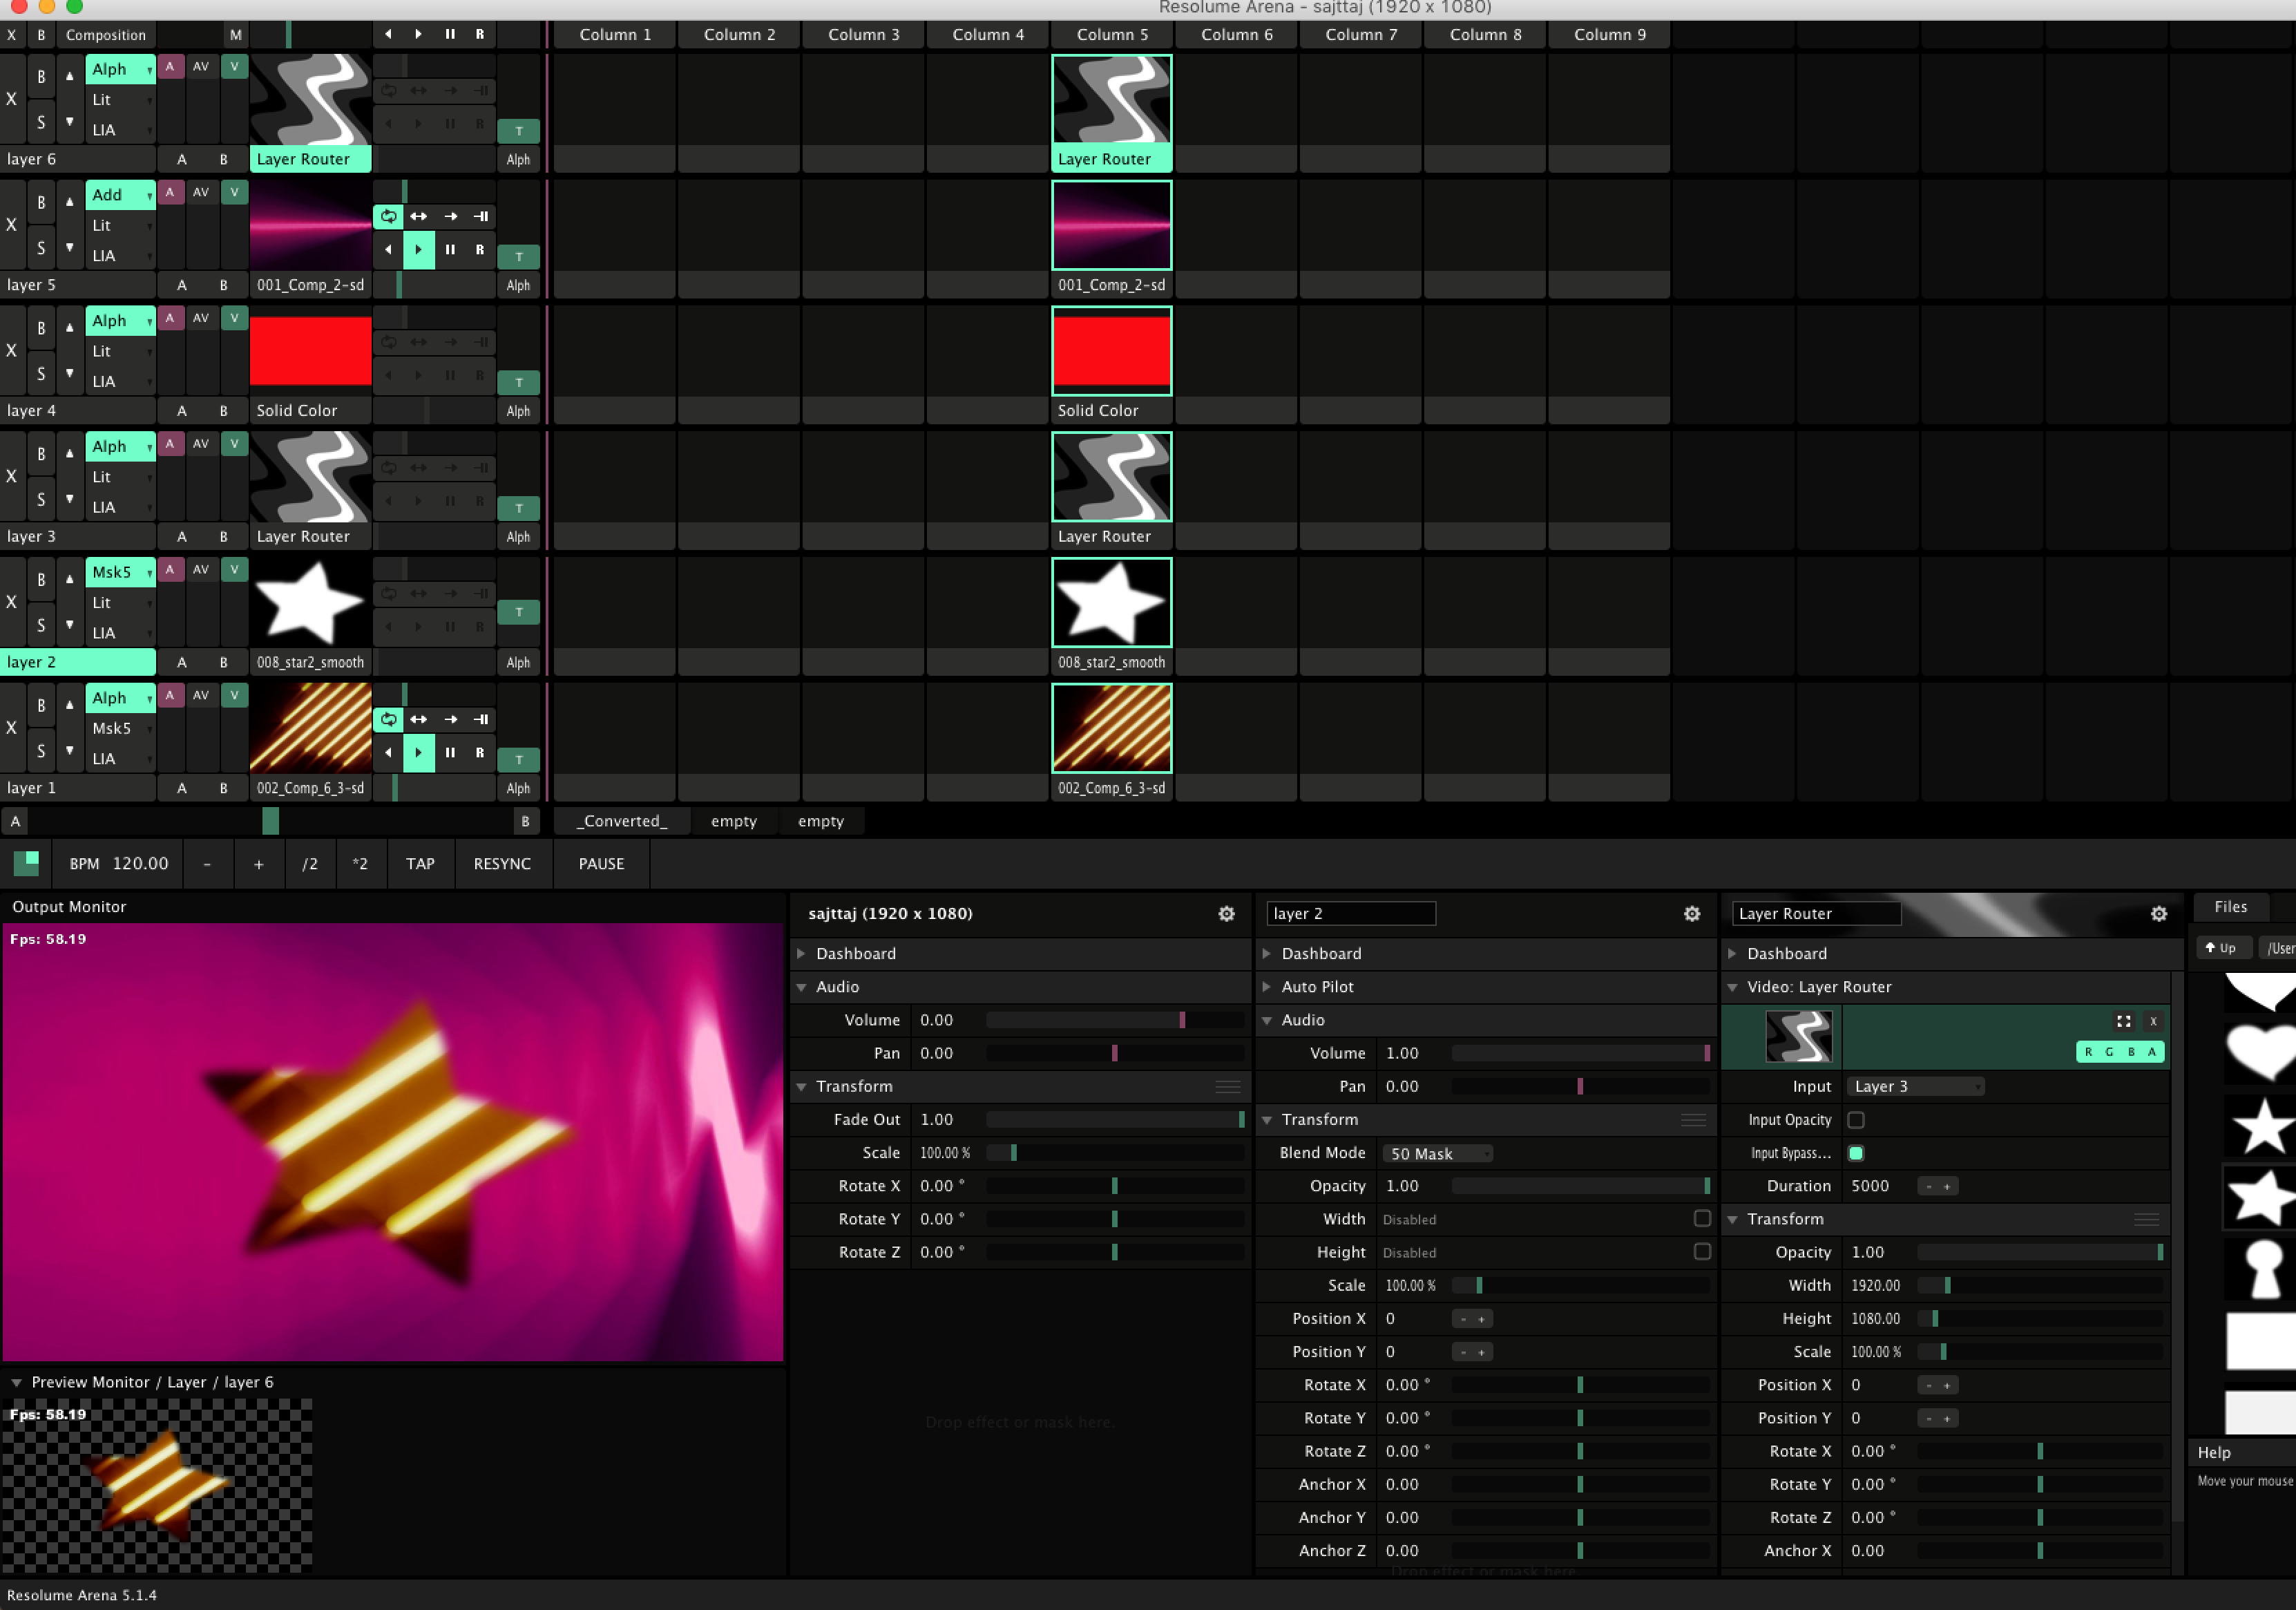Screen dimensions: 2296x1610
Task: Open Layer Router clip settings gear
Action: [x=2158, y=913]
